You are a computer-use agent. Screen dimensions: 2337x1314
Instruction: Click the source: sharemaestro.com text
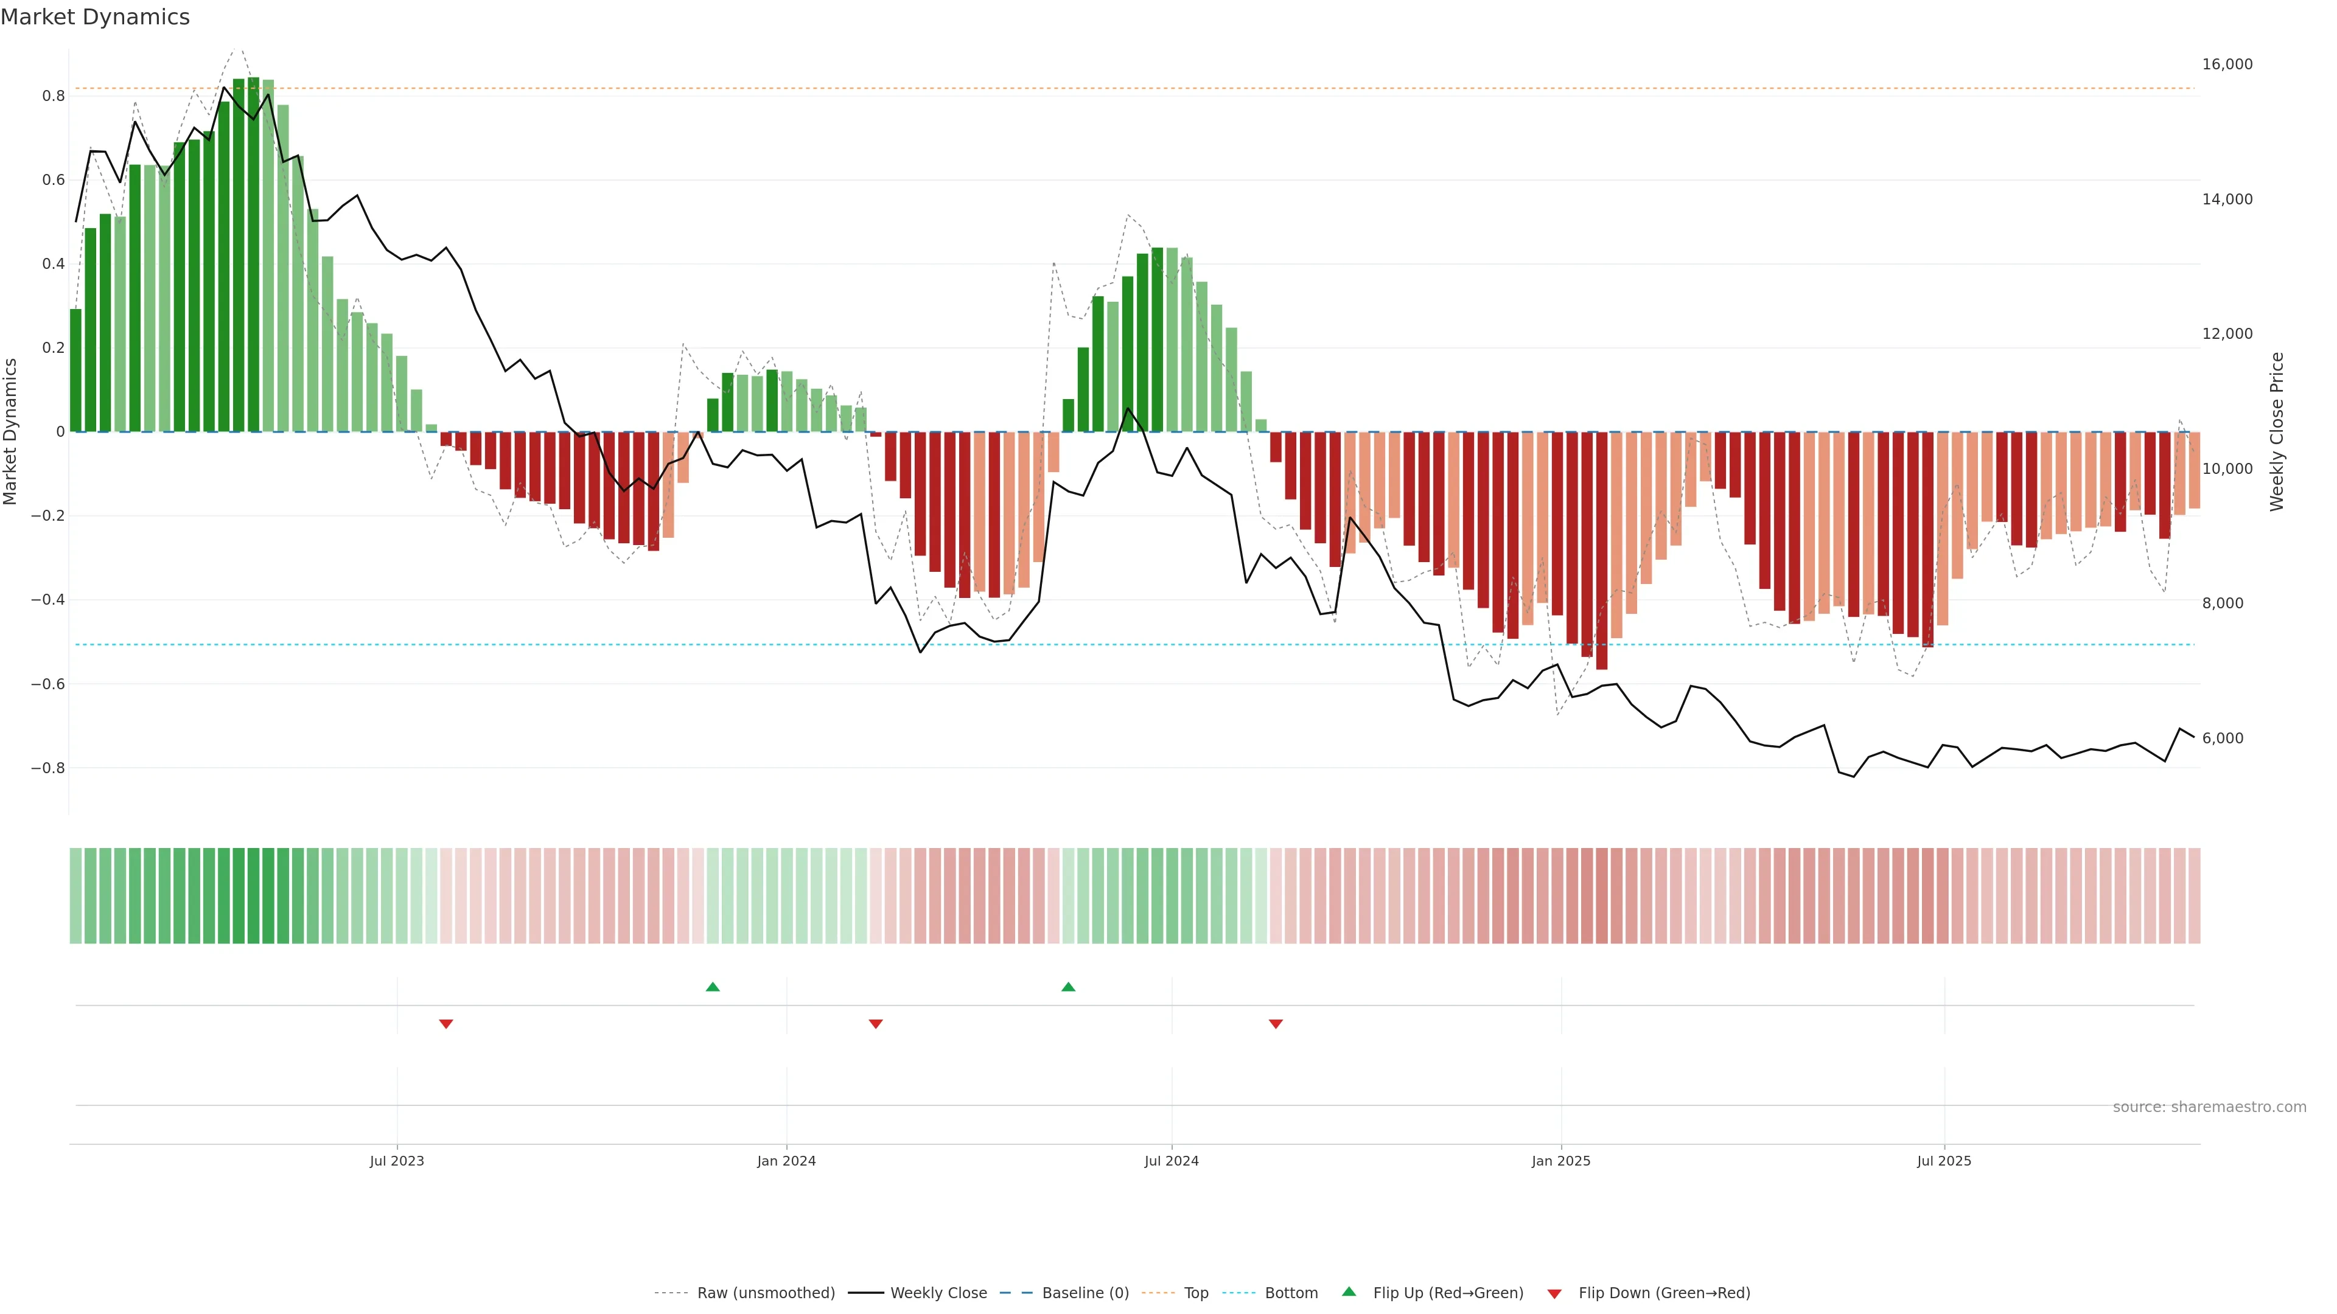[2209, 1107]
